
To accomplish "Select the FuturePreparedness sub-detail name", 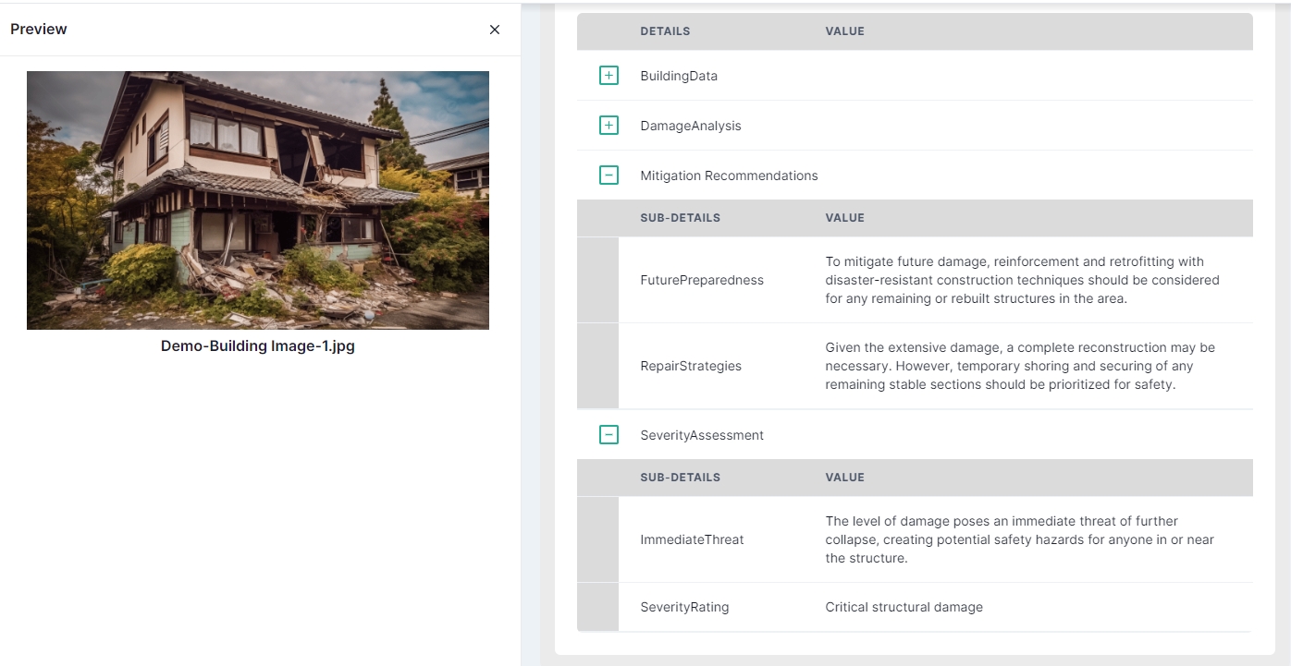I will pyautogui.click(x=702, y=280).
